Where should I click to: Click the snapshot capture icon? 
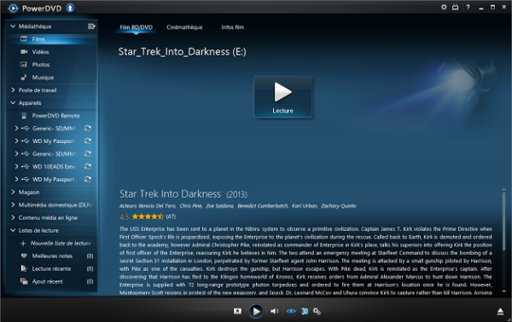point(238,311)
